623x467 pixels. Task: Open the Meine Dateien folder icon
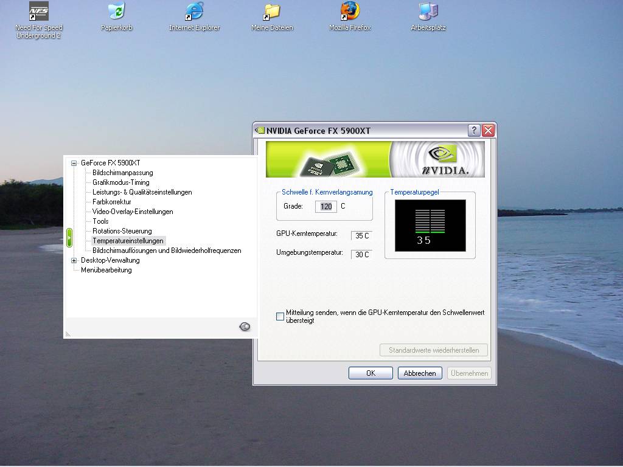272,16
